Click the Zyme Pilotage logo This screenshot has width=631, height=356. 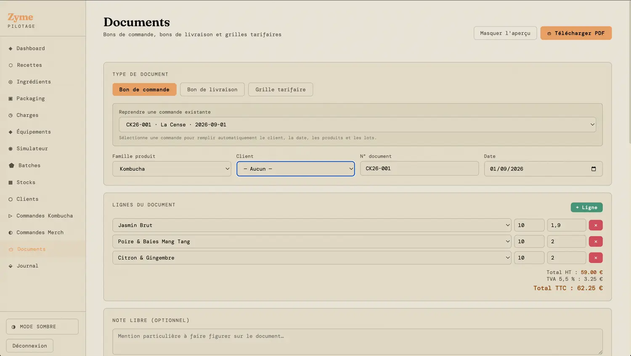pyautogui.click(x=21, y=20)
